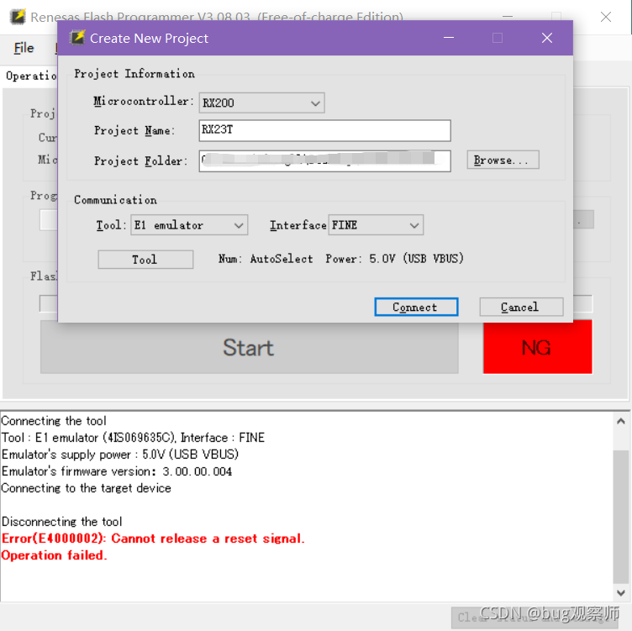Click the 'Operation failed.' log line
Viewport: 632px width, 631px height.
pyautogui.click(x=54, y=555)
